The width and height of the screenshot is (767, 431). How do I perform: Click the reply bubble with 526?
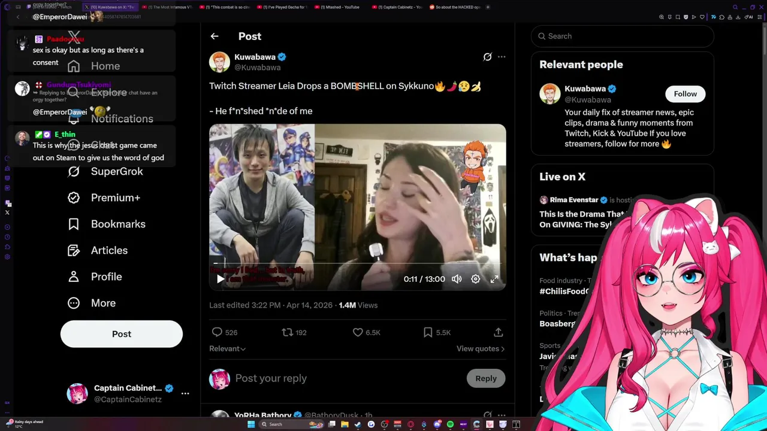tap(225, 332)
